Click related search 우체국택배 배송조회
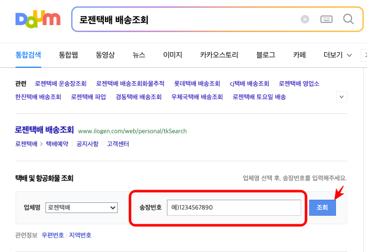 point(197,97)
